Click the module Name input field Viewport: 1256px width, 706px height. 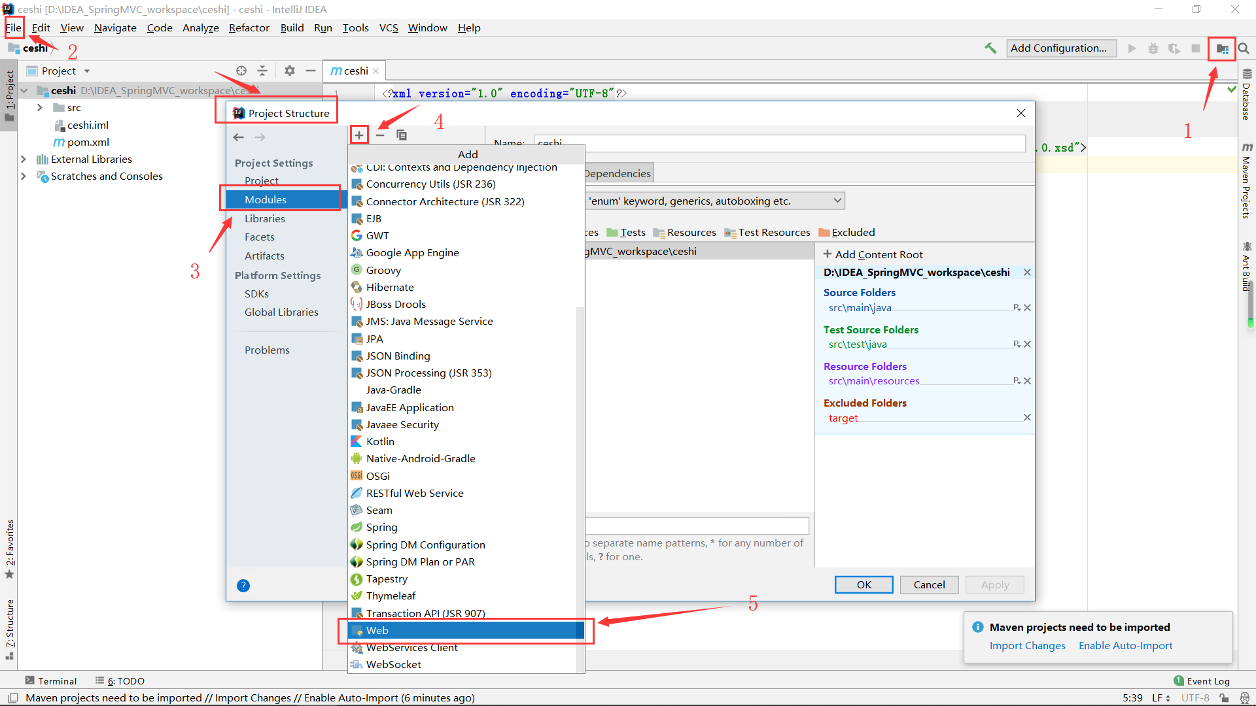(780, 143)
